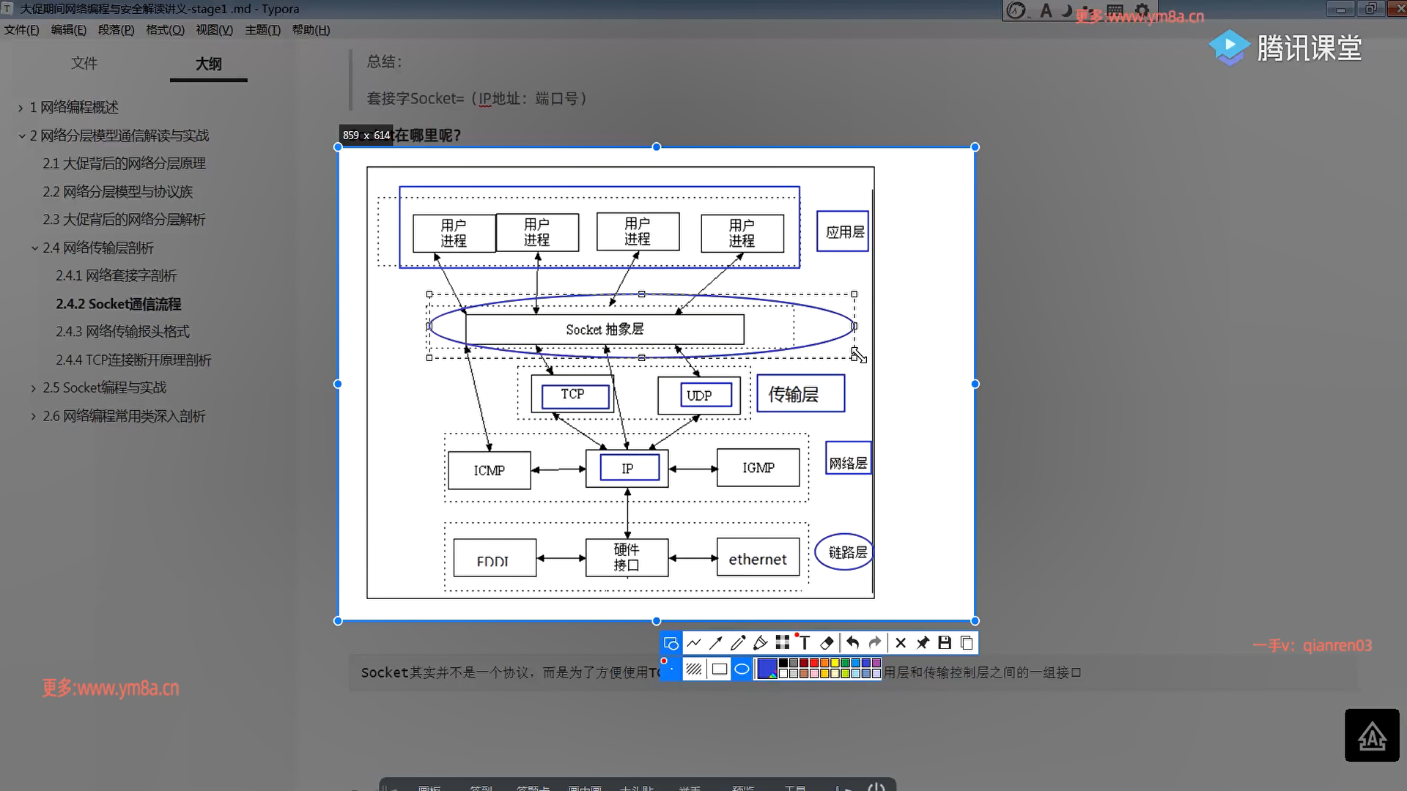
Task: Save the screenshot to file
Action: pyautogui.click(x=945, y=642)
